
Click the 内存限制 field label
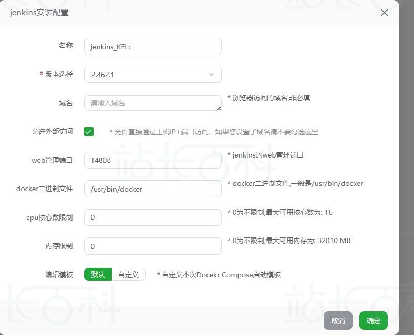59,246
